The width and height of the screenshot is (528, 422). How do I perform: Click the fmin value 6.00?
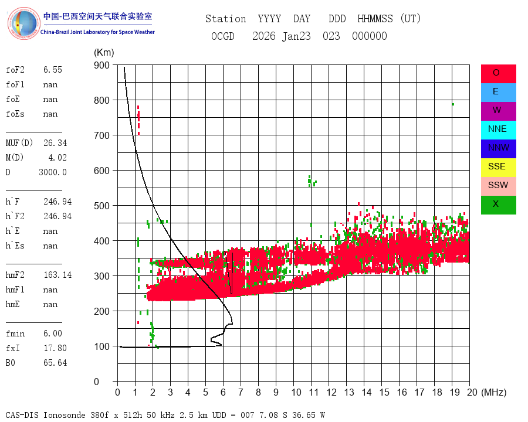(53, 333)
